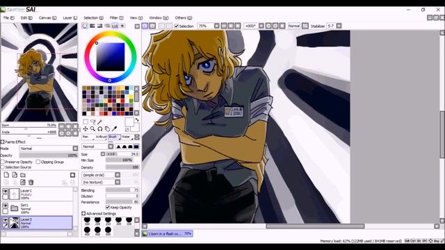Open the zoom percentage 75% dropdown
Screen dimensions: 445x250
(x=217, y=26)
